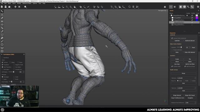Click the printer-shaped icon in top toolbar
Viewport: 200px width, 112px height.
pyautogui.click(x=165, y=7)
